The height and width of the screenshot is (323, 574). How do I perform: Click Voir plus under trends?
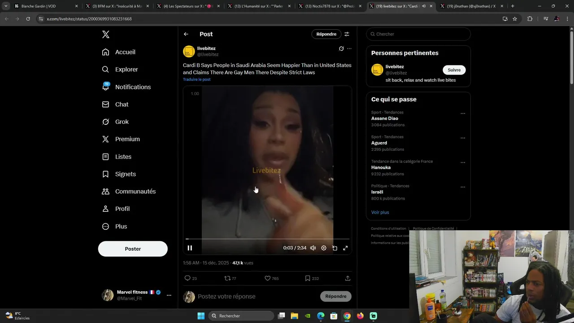380,212
